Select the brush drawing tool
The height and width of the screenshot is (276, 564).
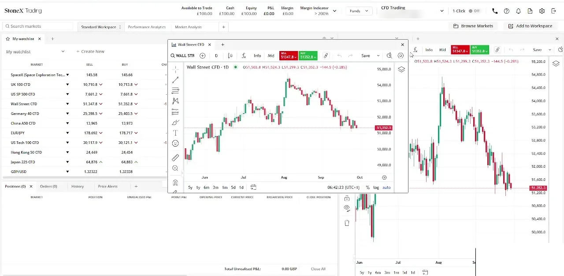[x=175, y=122]
